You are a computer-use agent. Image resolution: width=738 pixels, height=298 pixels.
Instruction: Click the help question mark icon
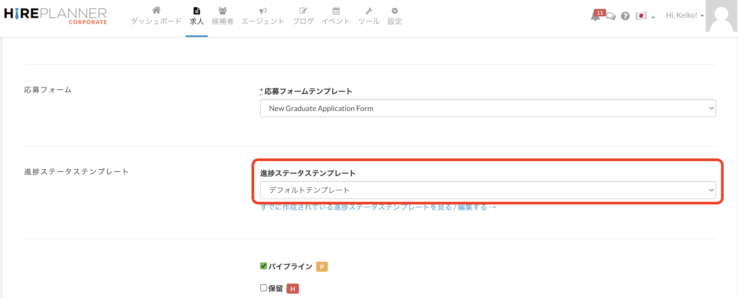(625, 16)
